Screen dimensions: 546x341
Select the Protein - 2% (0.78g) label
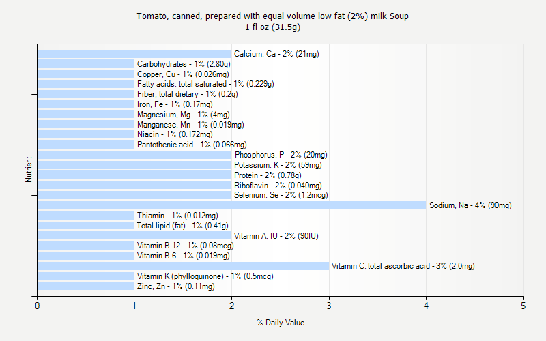(x=268, y=175)
